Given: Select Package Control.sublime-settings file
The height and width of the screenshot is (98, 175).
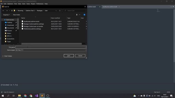Looking at the screenshot, I should [34, 24].
